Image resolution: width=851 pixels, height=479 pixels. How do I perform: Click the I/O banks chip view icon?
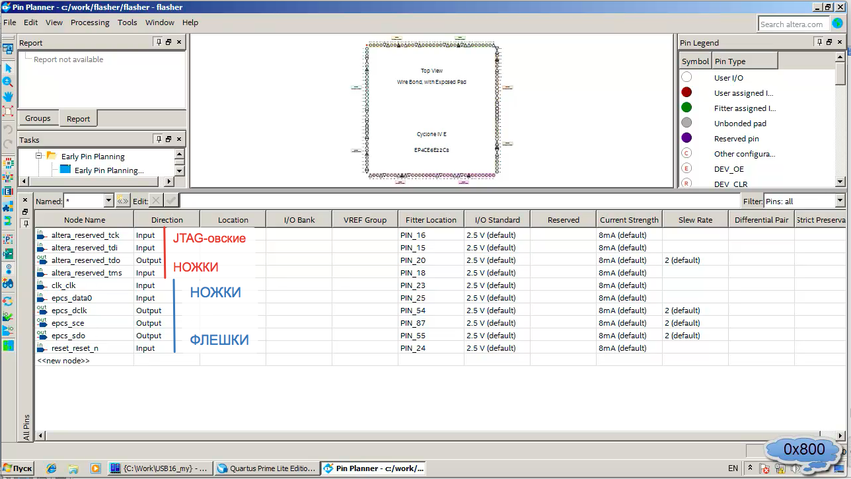tap(8, 163)
